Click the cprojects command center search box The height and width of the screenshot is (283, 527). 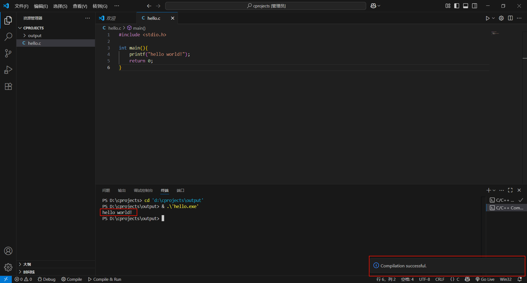(x=265, y=6)
